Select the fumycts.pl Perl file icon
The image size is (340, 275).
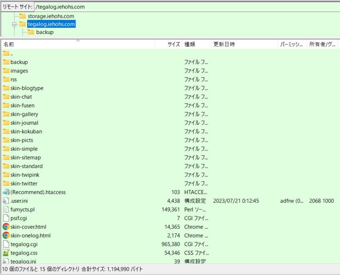pyautogui.click(x=6, y=209)
